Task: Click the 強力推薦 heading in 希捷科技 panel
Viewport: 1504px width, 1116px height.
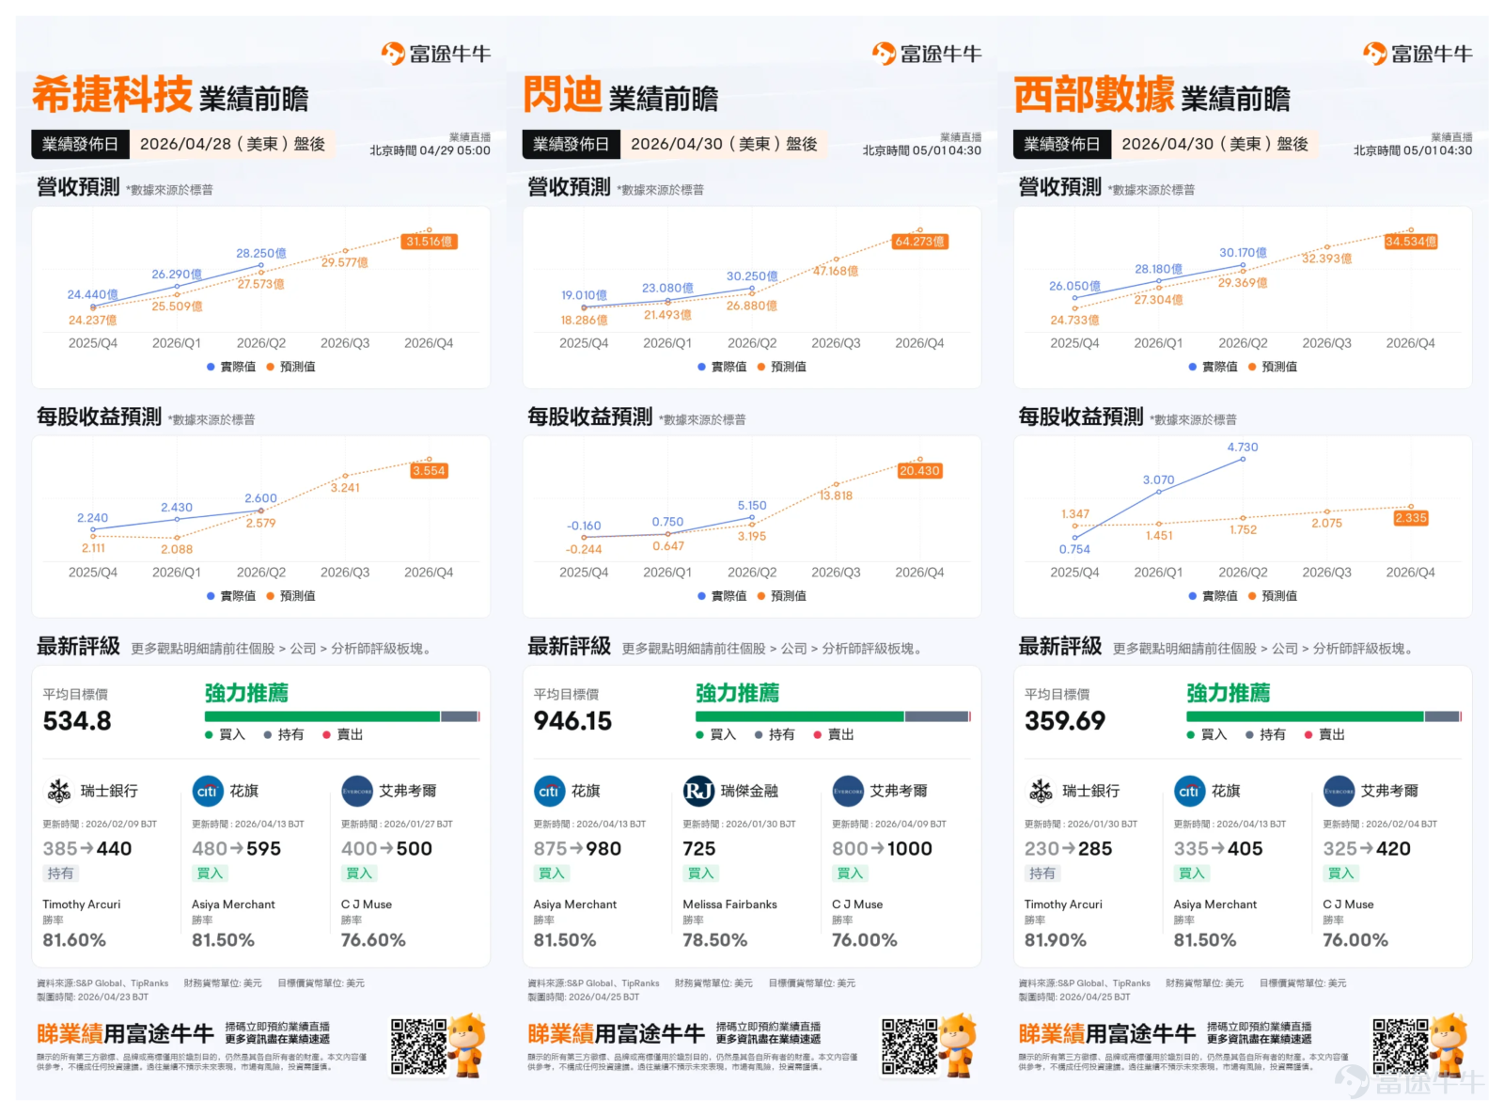Action: pyautogui.click(x=246, y=693)
